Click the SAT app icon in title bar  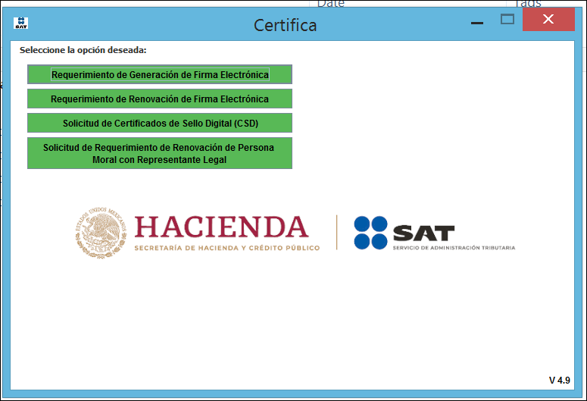[x=21, y=23]
